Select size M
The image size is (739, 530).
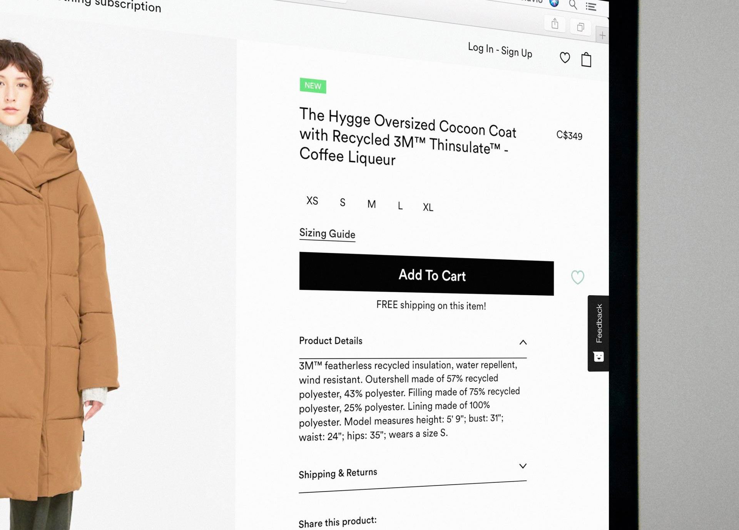point(371,204)
